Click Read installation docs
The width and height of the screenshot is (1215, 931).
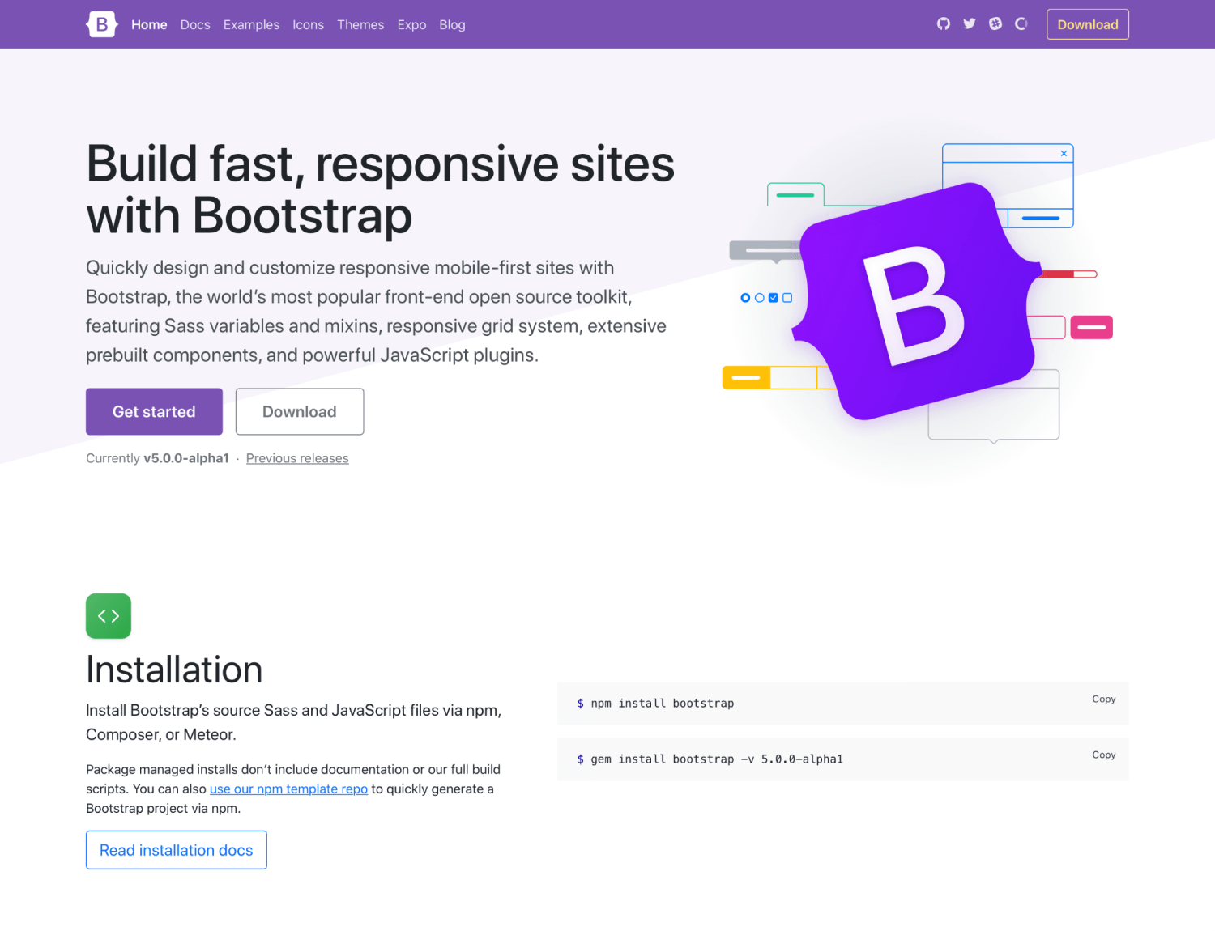point(176,850)
